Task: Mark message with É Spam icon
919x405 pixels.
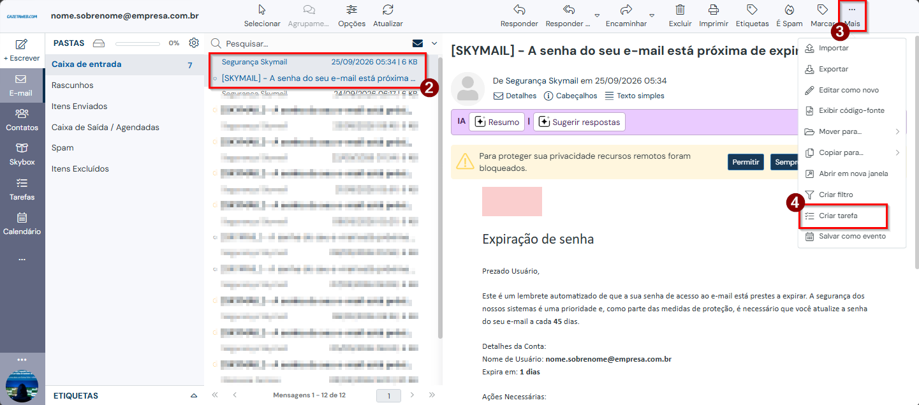Action: [789, 10]
